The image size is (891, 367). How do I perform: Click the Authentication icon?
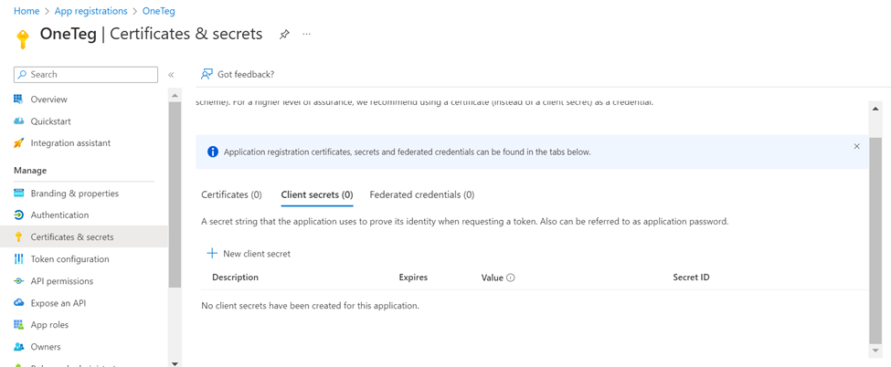[x=18, y=215]
